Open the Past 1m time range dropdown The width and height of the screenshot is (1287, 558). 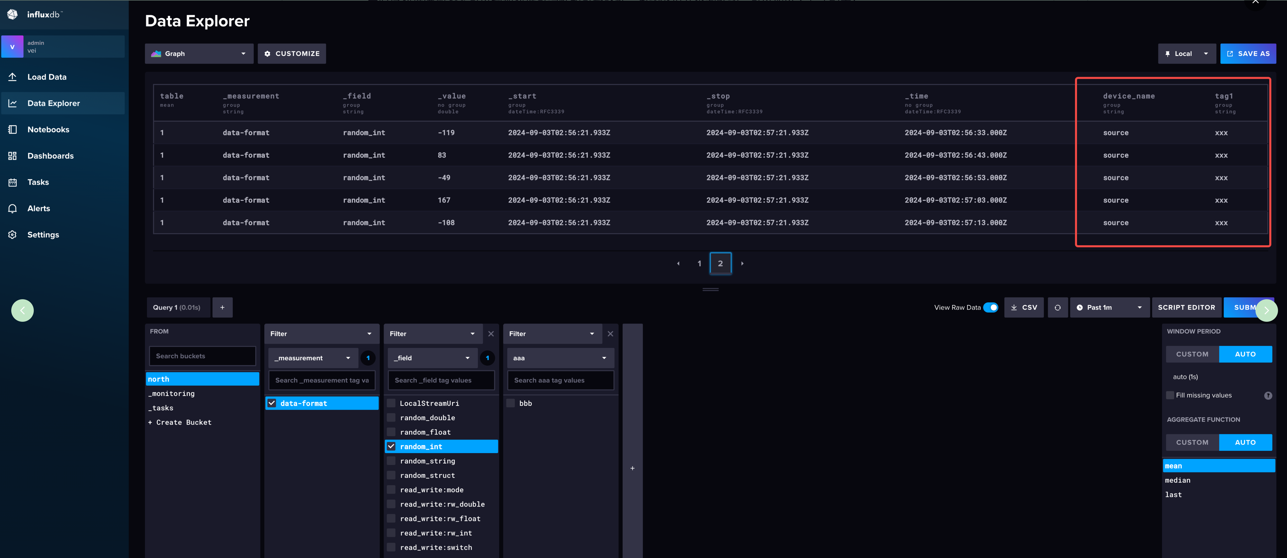tap(1110, 307)
